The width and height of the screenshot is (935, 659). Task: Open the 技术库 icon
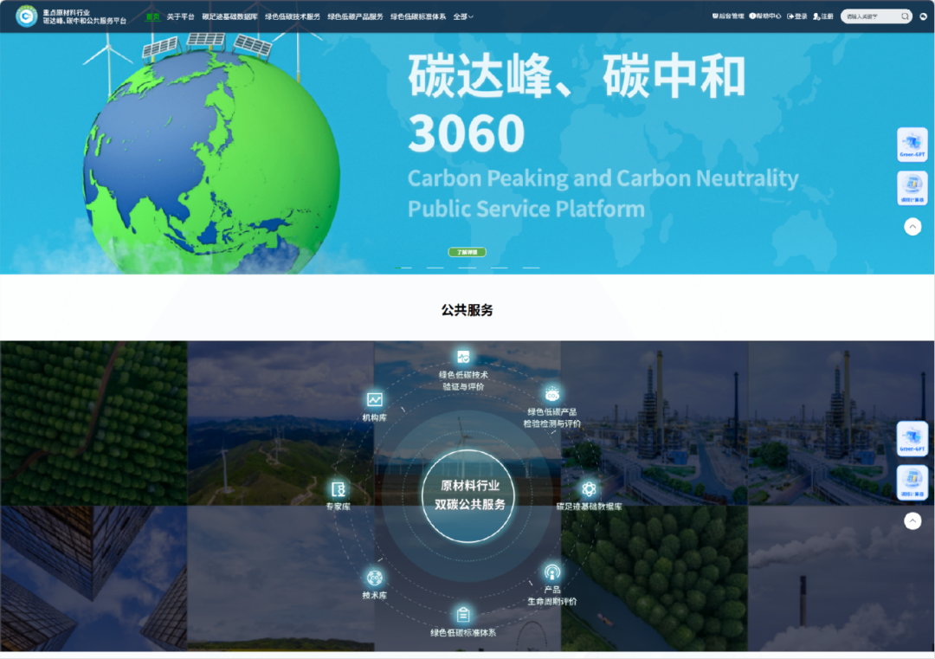(x=375, y=578)
